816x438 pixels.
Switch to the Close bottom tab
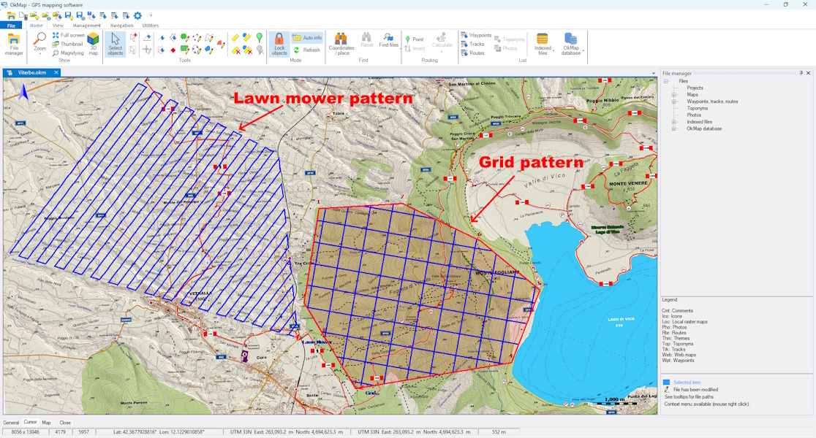(x=65, y=423)
